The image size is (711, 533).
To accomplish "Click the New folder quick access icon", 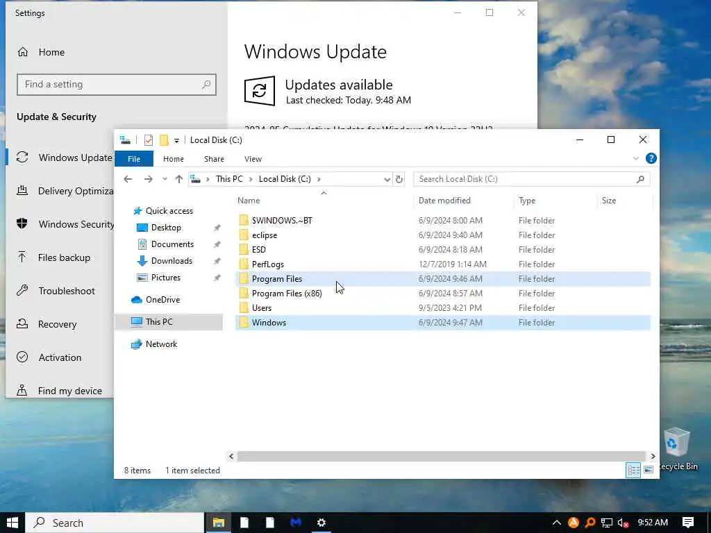I will click(x=164, y=140).
